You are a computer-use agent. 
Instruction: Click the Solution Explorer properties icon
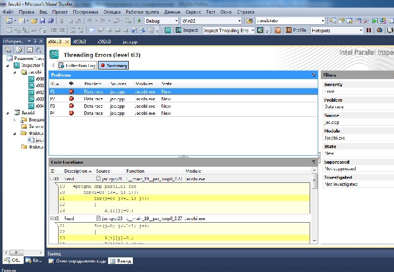coord(8,50)
